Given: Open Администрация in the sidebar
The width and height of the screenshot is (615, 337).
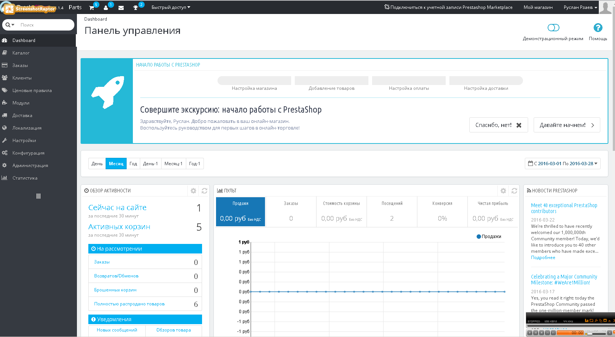Looking at the screenshot, I should pyautogui.click(x=38, y=166).
